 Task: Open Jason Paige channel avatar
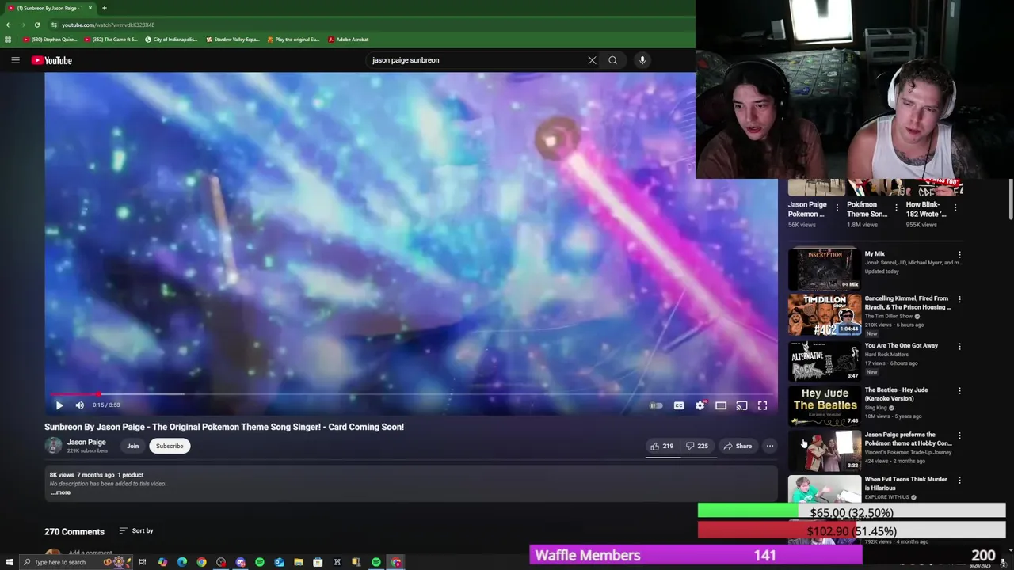pos(53,446)
